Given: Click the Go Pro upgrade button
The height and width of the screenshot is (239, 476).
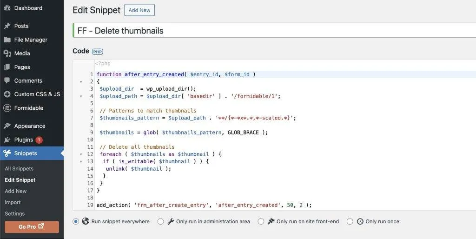Looking at the screenshot, I should click(x=32, y=227).
